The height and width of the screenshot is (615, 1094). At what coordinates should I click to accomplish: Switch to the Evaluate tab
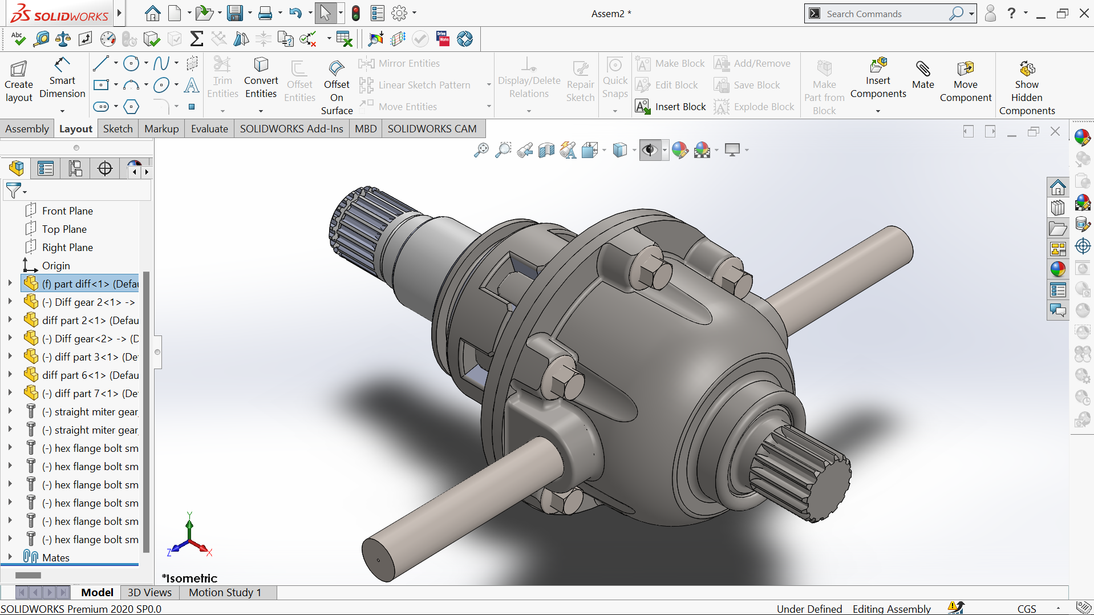(x=209, y=128)
